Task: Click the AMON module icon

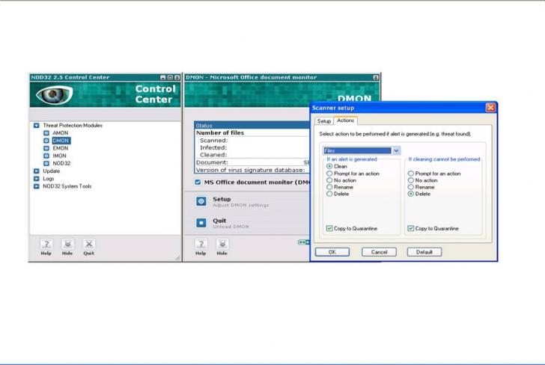Action: (46, 133)
